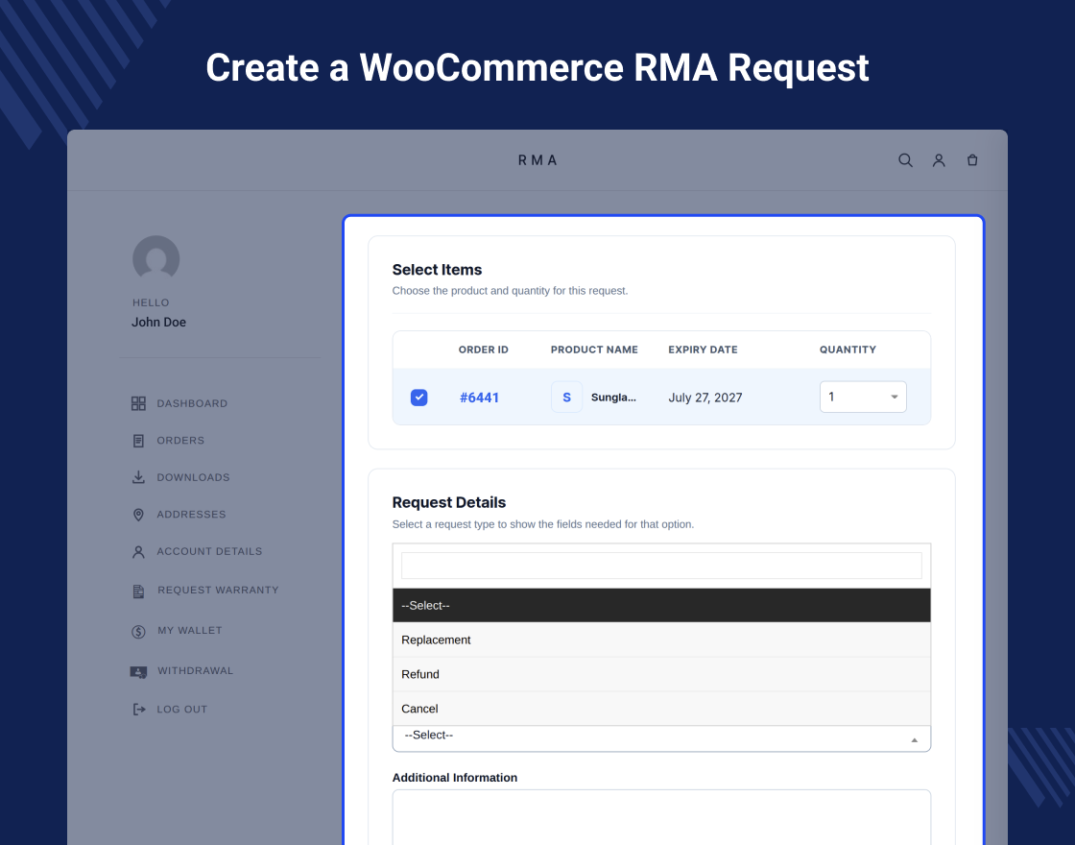Choose the --Select-- highlighted option

[661, 606]
